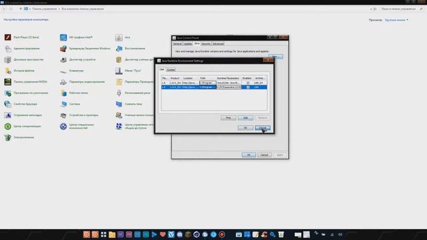This screenshot has height=240, width=427.
Task: Open Minecraft block icon on taskbar
Action: pyautogui.click(x=188, y=235)
